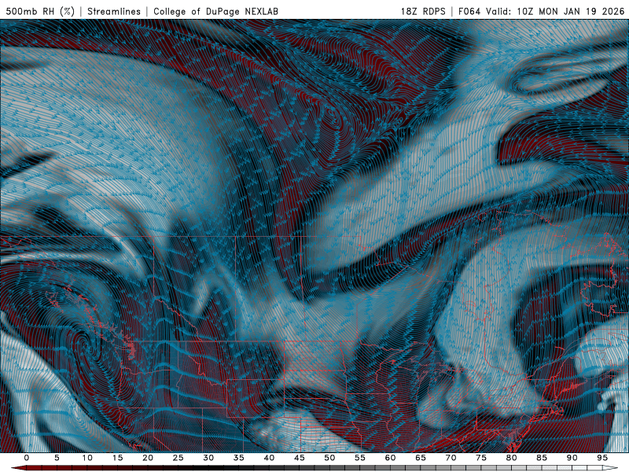
Task: Click the '0' label on the colorbar
Action: coord(27,458)
